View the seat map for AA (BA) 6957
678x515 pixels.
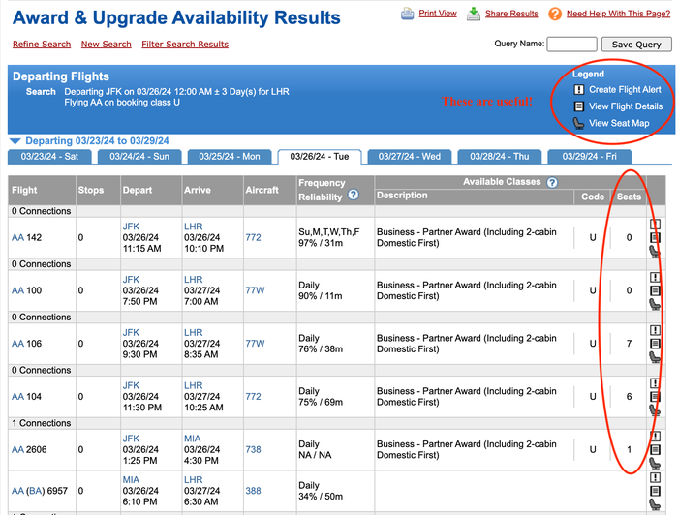click(655, 504)
